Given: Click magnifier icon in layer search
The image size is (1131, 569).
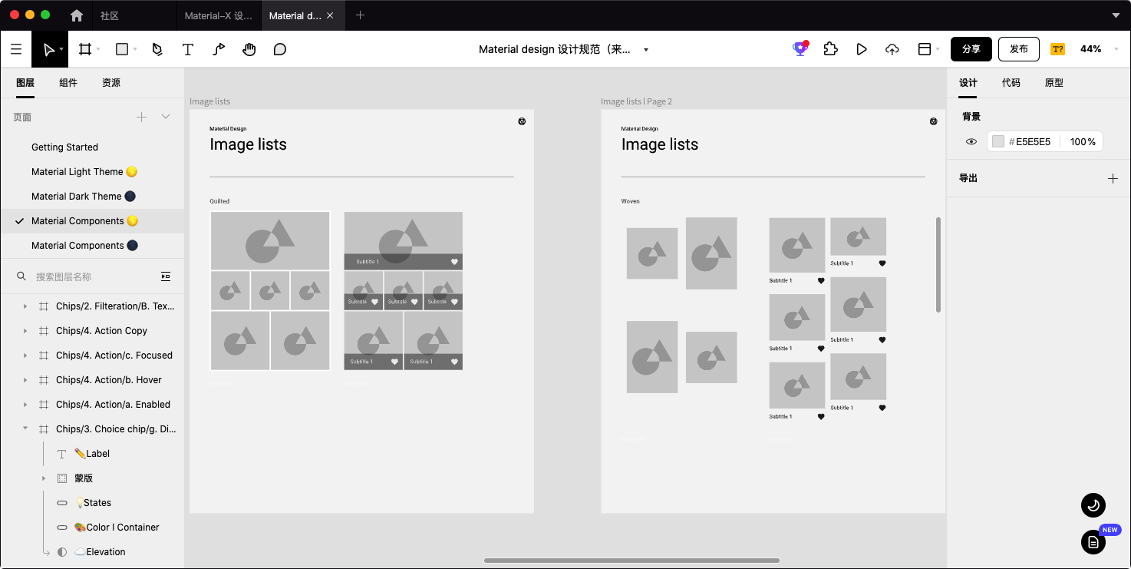Looking at the screenshot, I should point(21,276).
